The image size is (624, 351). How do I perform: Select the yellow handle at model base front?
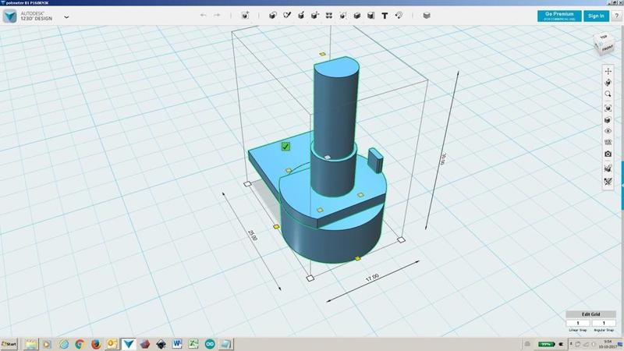click(x=357, y=258)
